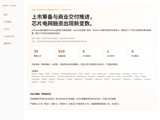This screenshot has width=160, height=120.
Task: Click CoreWeave in the coverage list
Action: (x=137, y=79)
